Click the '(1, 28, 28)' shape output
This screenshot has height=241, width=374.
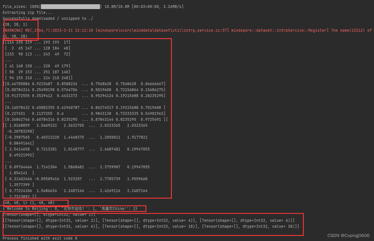tap(15, 36)
